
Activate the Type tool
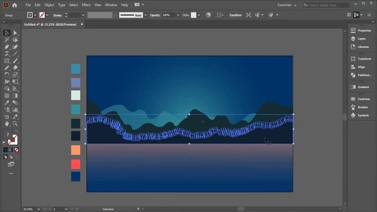pyautogui.click(x=6, y=54)
